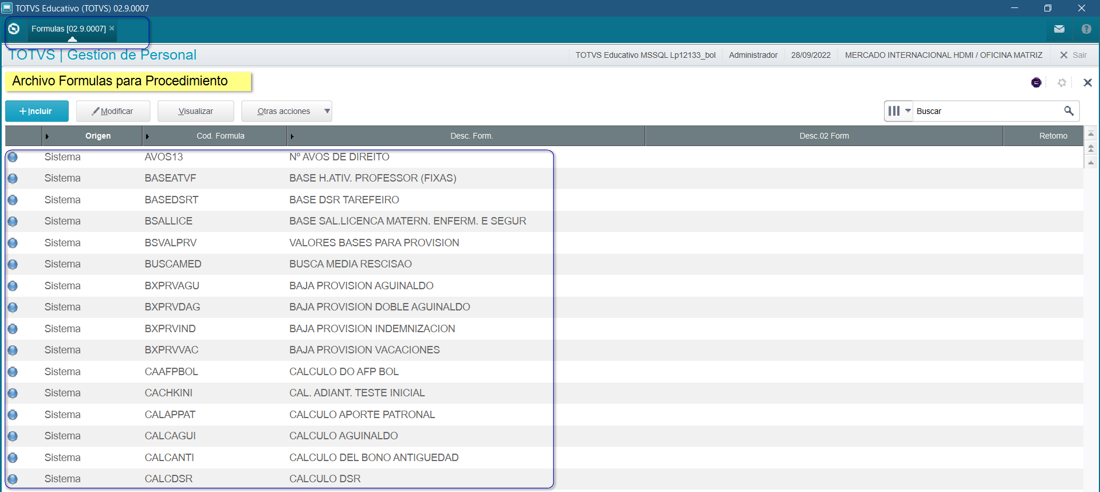
Task: Click the 28/09/2022 date label
Action: pos(811,55)
